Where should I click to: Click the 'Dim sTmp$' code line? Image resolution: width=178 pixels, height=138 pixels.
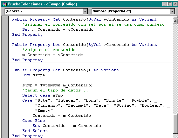click(33, 75)
